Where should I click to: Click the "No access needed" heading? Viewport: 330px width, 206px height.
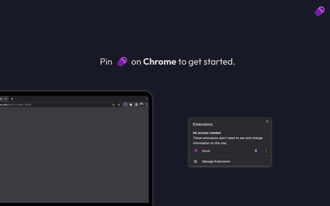207,133
